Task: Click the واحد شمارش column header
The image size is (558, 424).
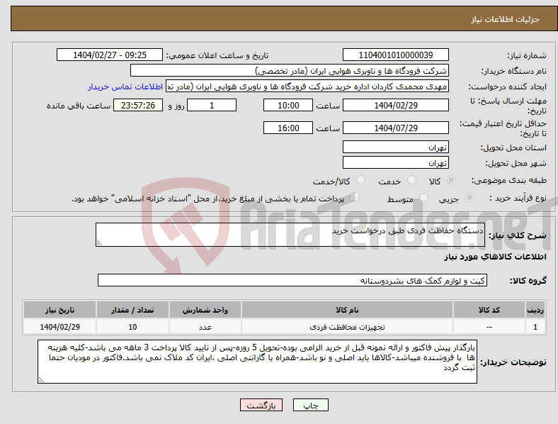Action: (205, 310)
